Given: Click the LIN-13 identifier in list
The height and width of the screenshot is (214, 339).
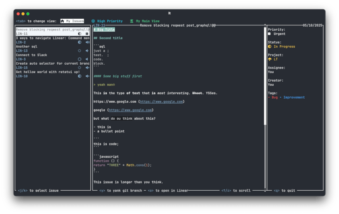Looking at the screenshot, I should [22, 51].
